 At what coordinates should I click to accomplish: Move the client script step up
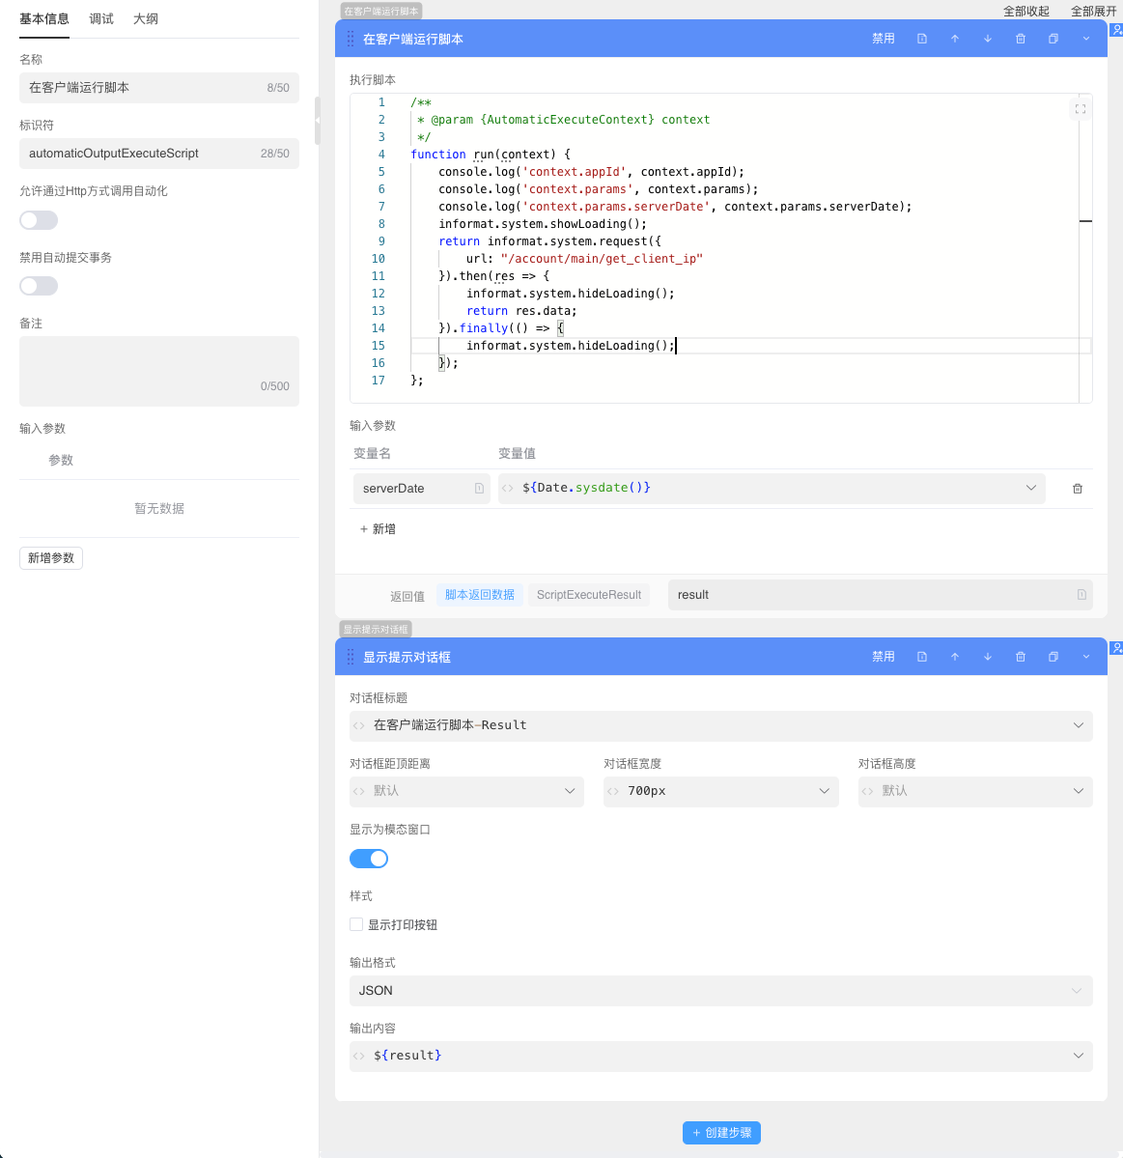coord(955,39)
